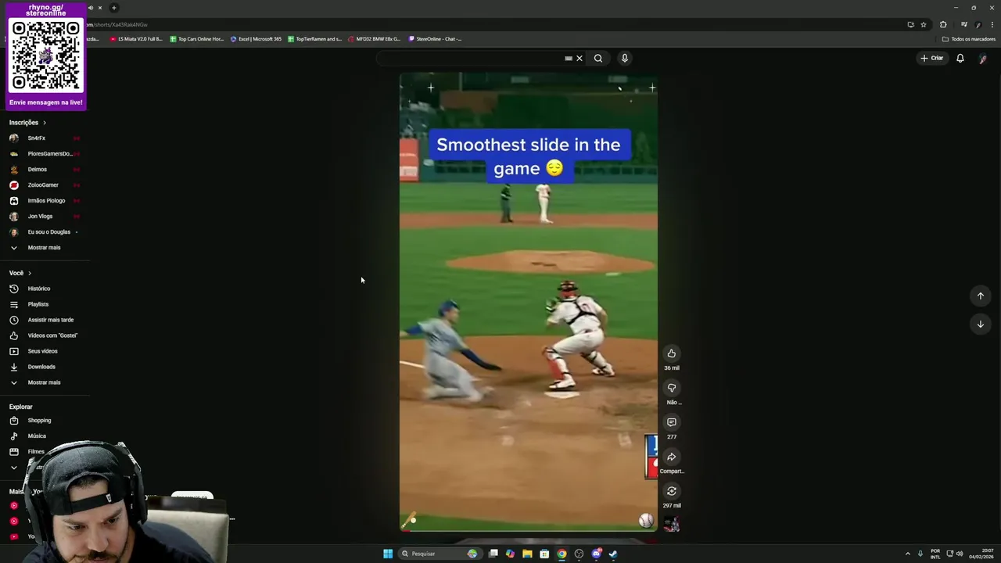Viewport: 1001px width, 563px height.
Task: Open the Chrome extensions puzzle icon
Action: pos(943,24)
